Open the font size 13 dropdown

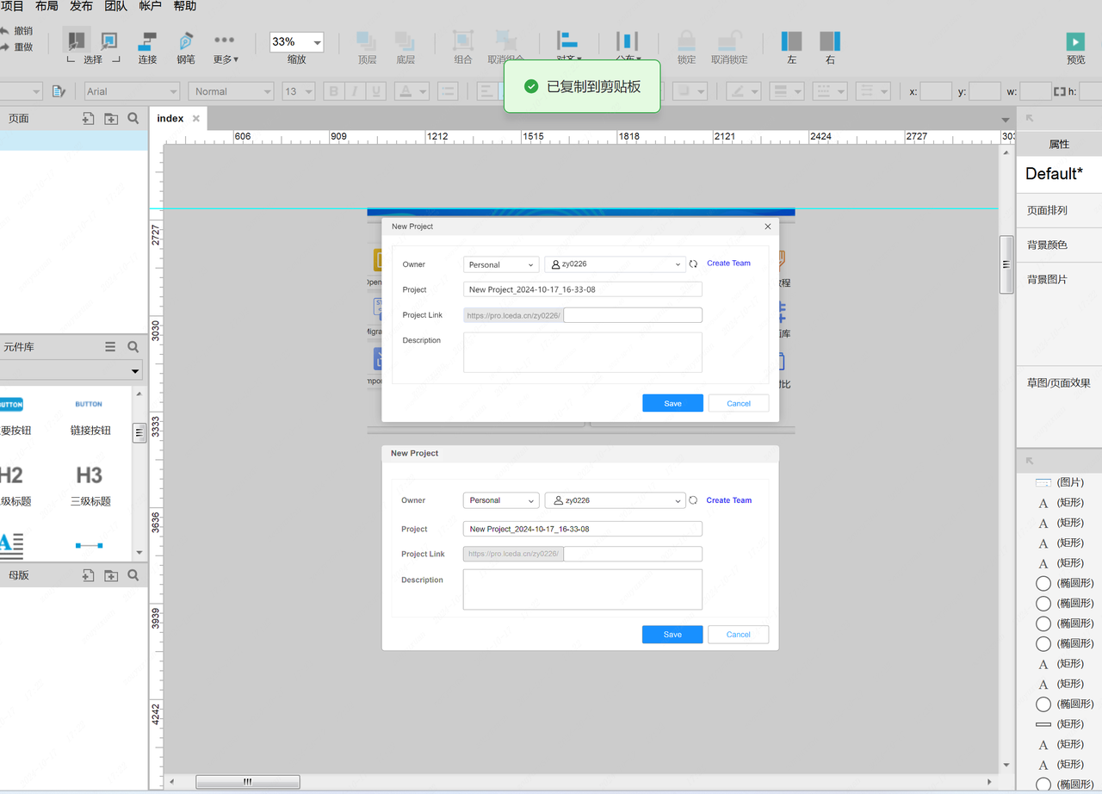click(310, 91)
